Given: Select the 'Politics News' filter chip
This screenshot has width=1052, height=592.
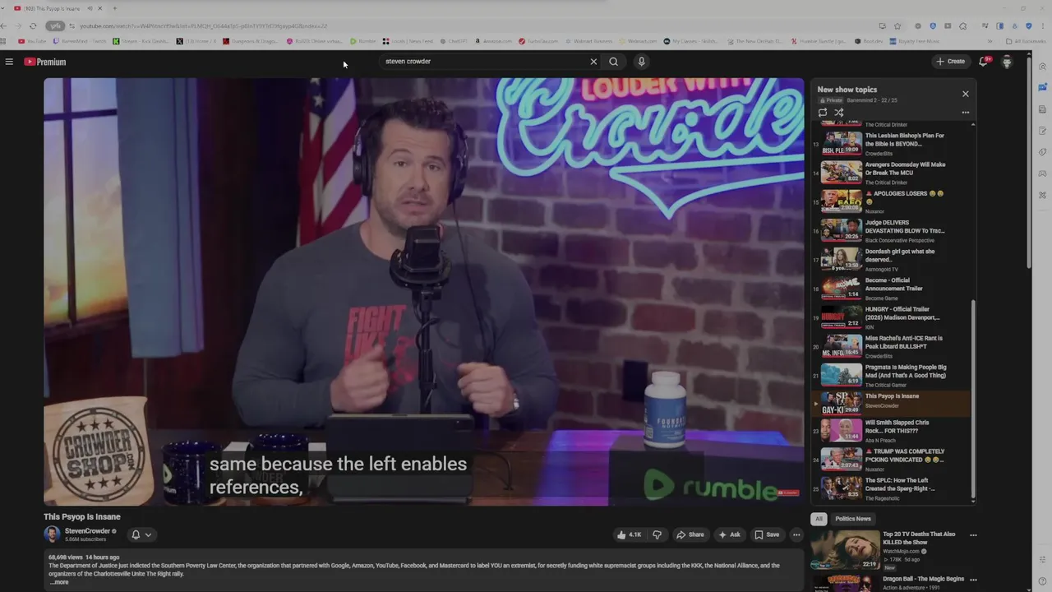Looking at the screenshot, I should pyautogui.click(x=853, y=519).
